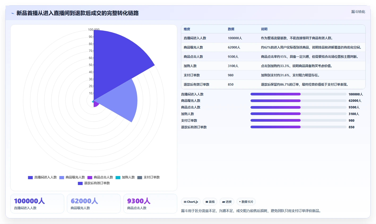Viewport: 376px width, 224px height.
Task: Click the description starting 退款后保留约86.7%
Action: coord(304,85)
